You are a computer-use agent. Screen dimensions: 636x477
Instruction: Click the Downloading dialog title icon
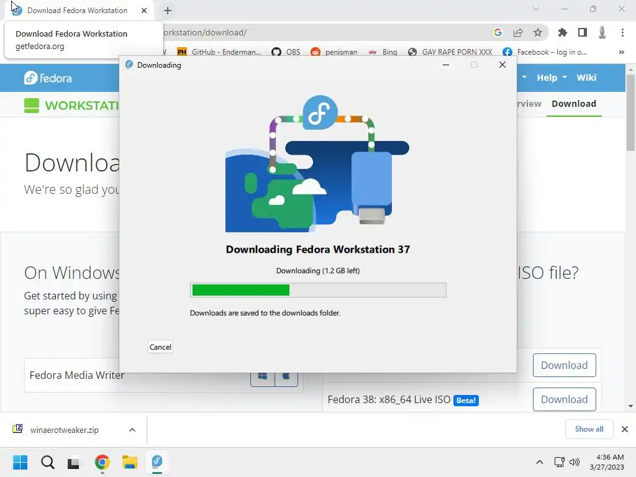click(x=129, y=65)
